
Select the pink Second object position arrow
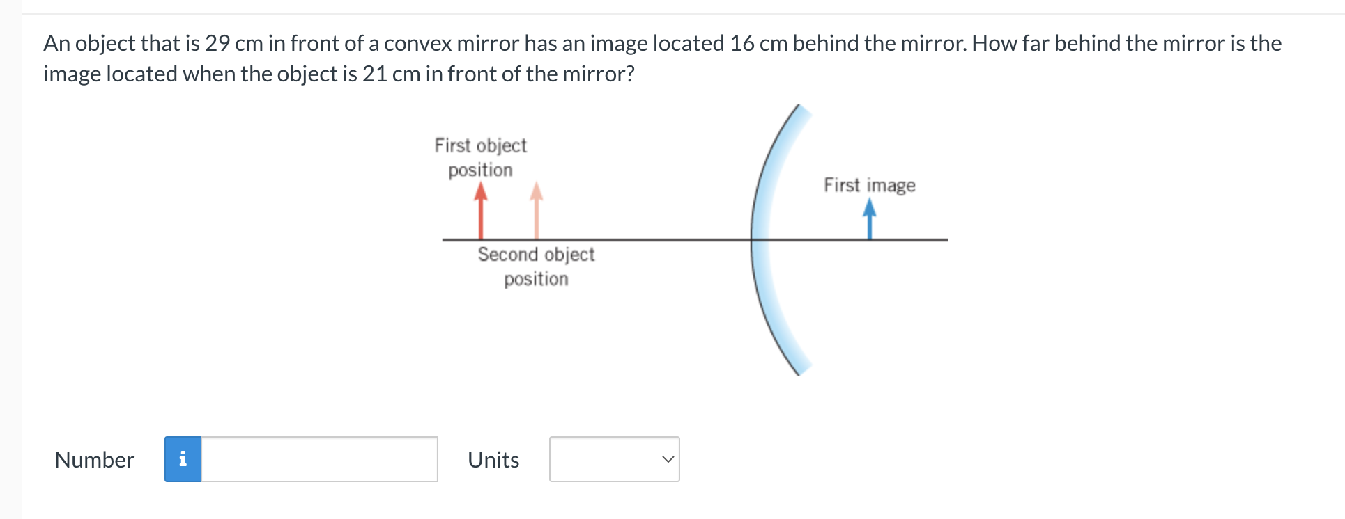tap(536, 212)
